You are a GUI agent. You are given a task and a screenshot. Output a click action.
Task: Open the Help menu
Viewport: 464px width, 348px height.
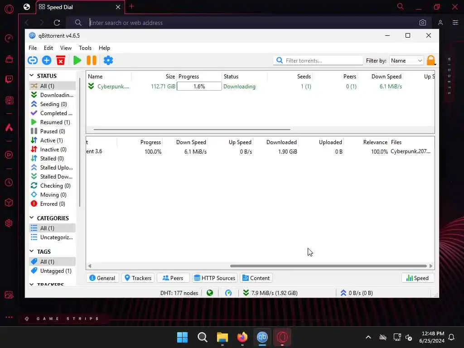104,48
